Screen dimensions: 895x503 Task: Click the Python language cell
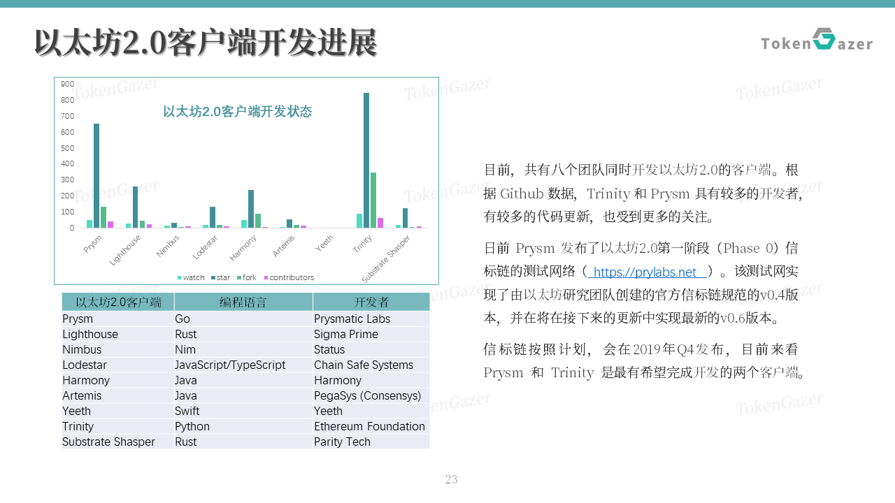point(243,426)
